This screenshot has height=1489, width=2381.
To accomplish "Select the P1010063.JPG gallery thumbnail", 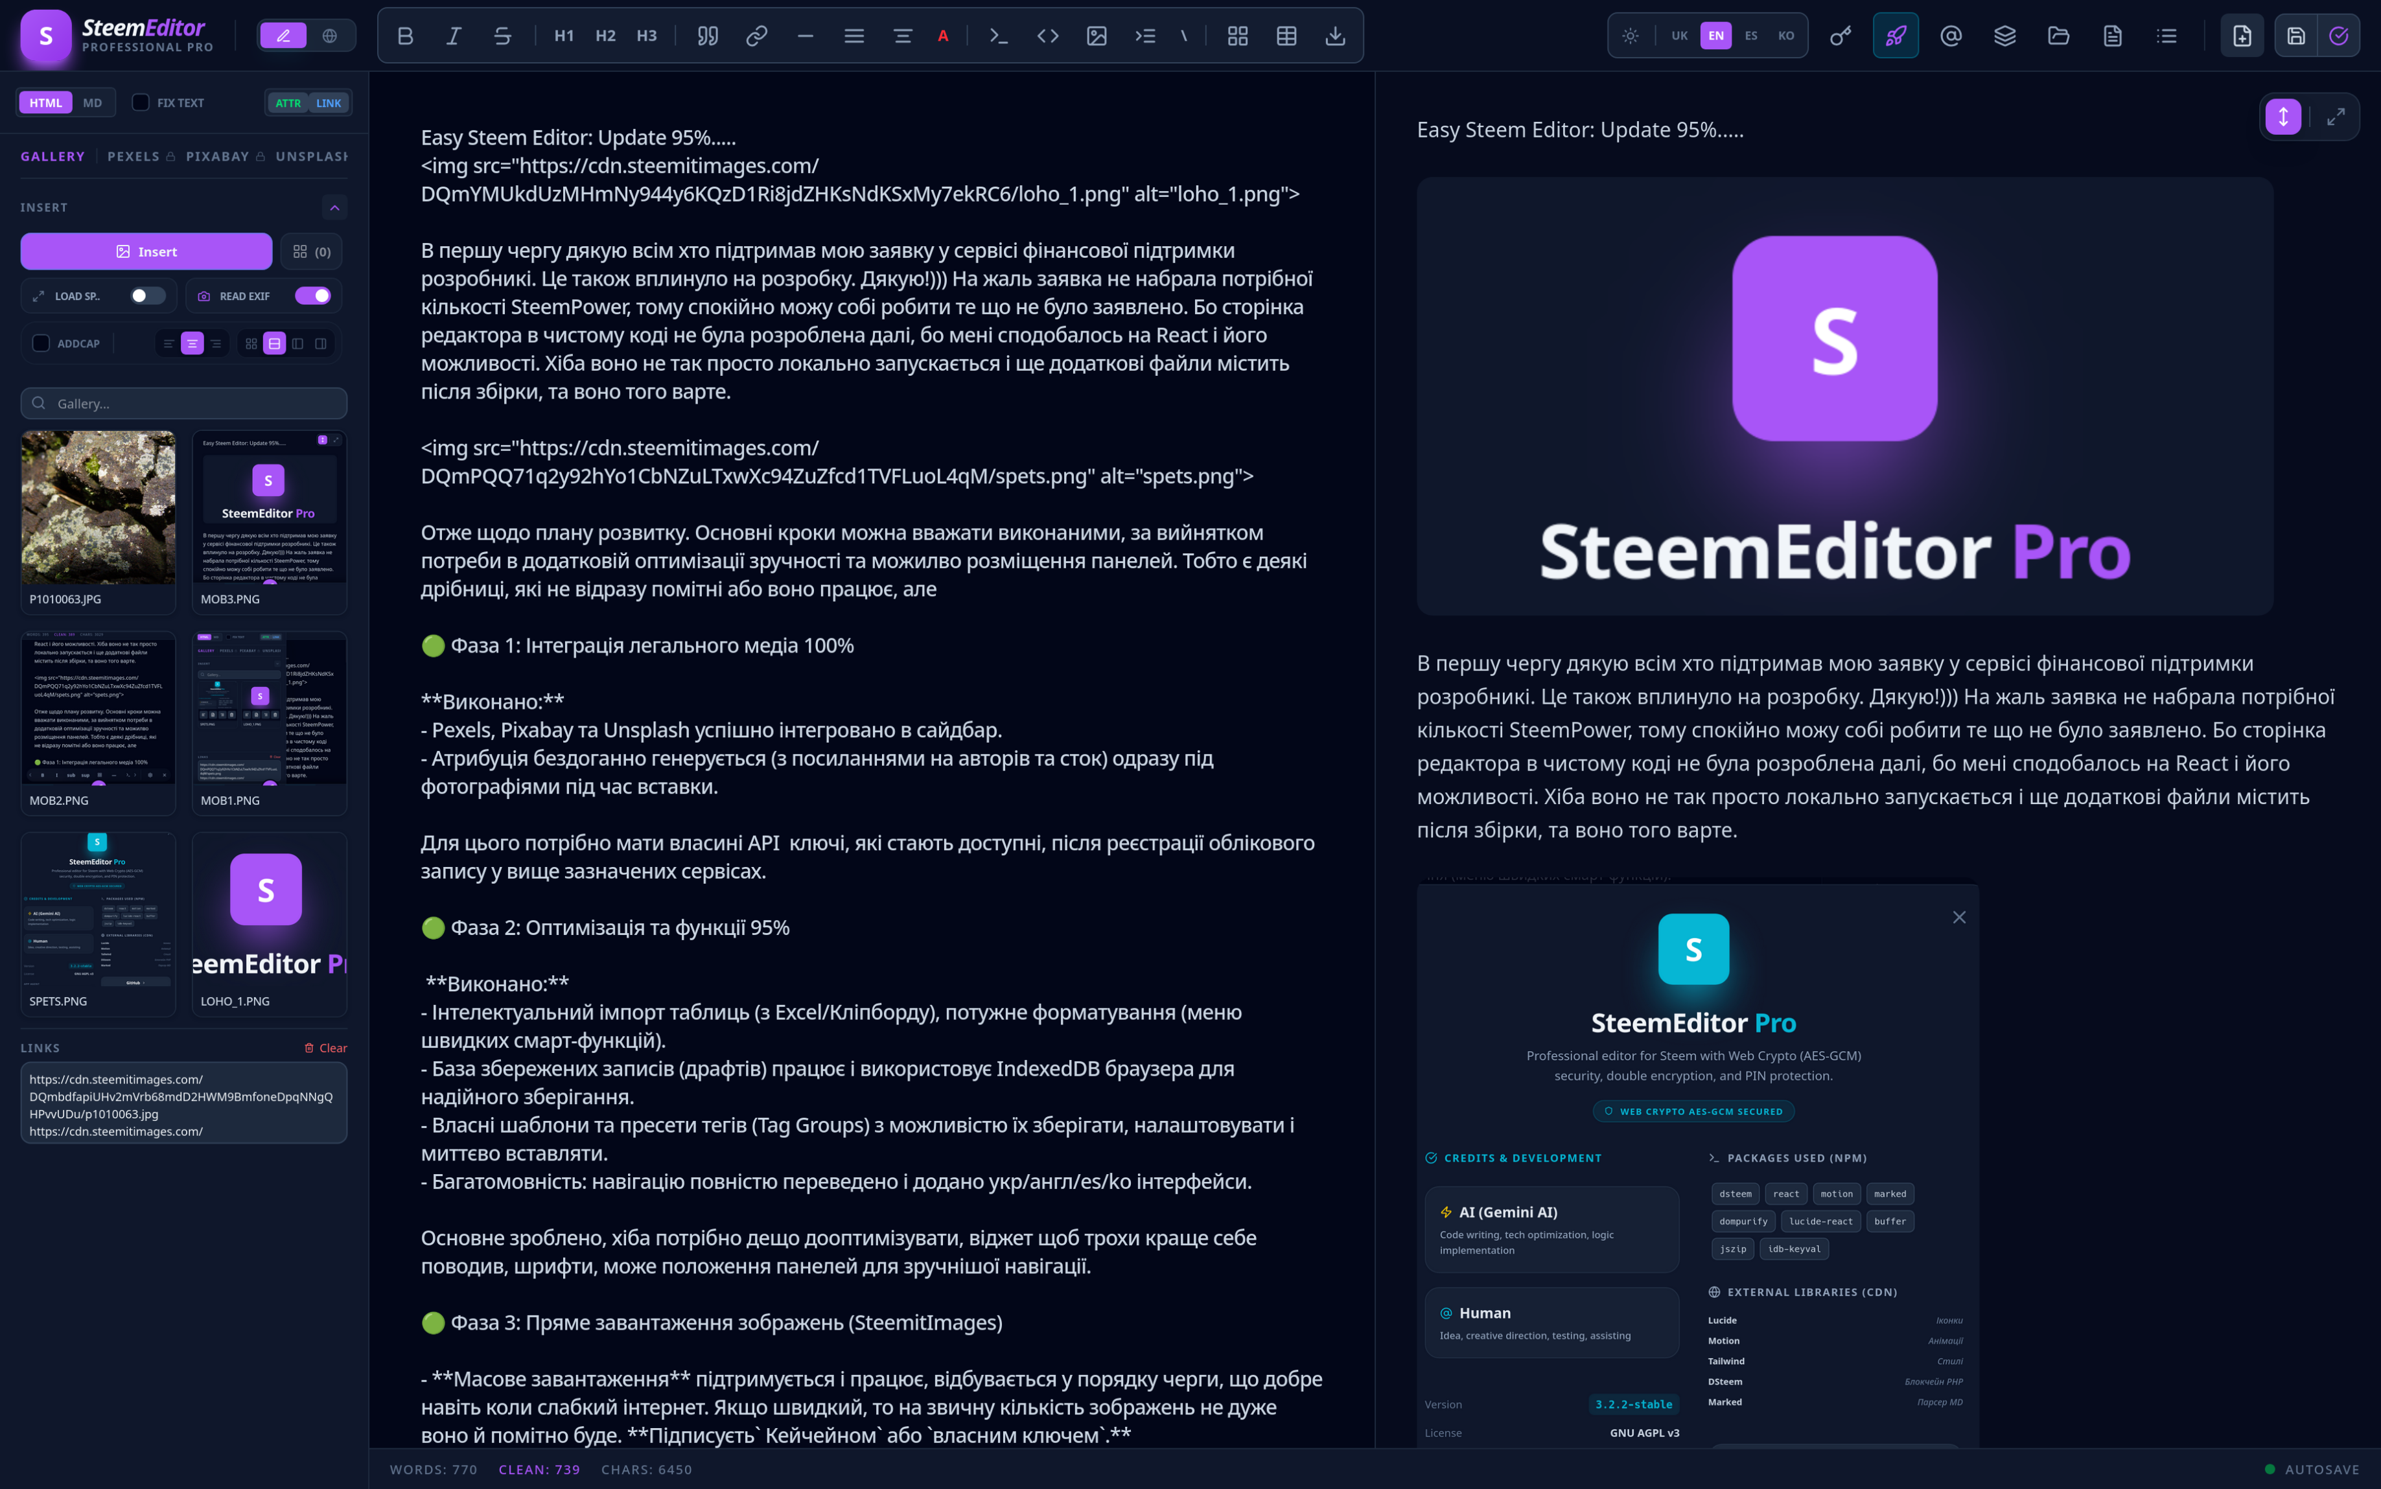I will tap(99, 508).
